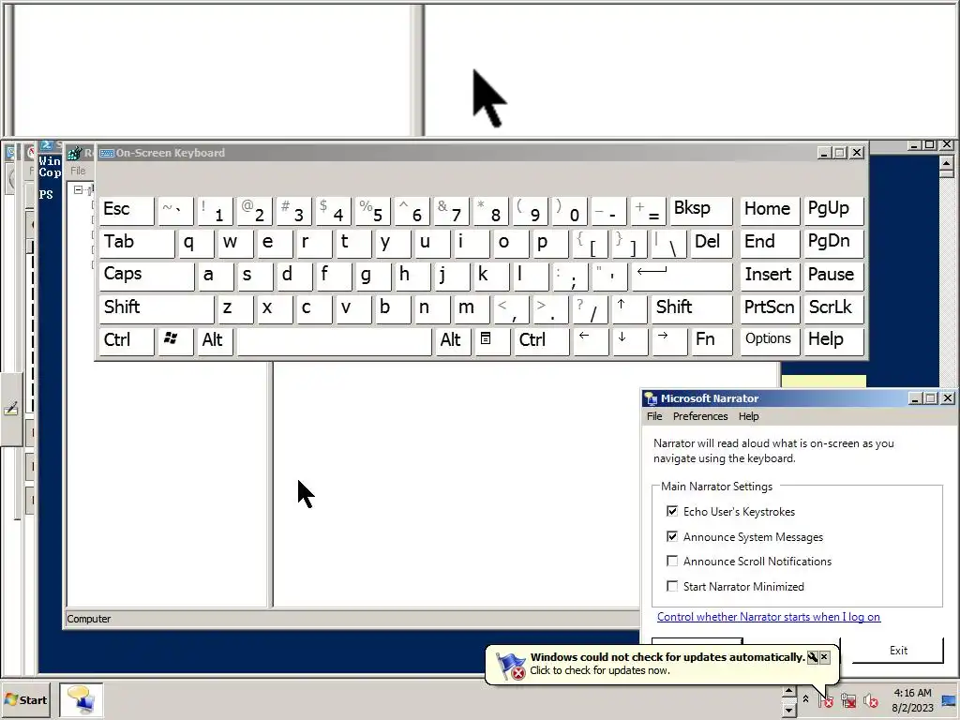Image resolution: width=960 pixels, height=720 pixels.
Task: Click the q key on keyboard
Action: (195, 243)
